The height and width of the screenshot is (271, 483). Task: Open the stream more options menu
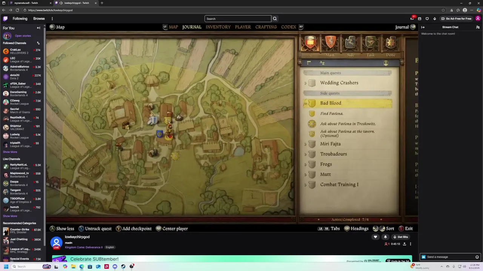[411, 244]
